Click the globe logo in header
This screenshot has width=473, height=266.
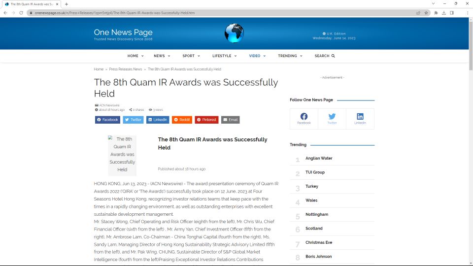[x=234, y=33]
